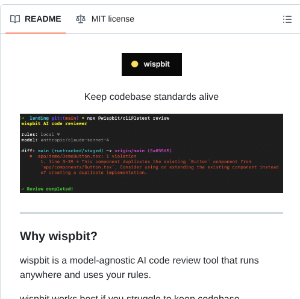Click the book icon beside README
This screenshot has width=300, height=299.
click(15, 19)
